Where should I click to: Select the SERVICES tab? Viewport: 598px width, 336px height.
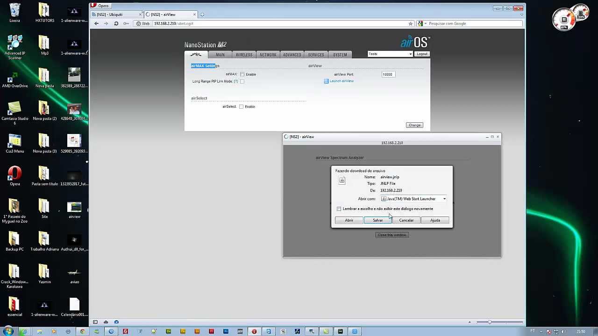[316, 55]
